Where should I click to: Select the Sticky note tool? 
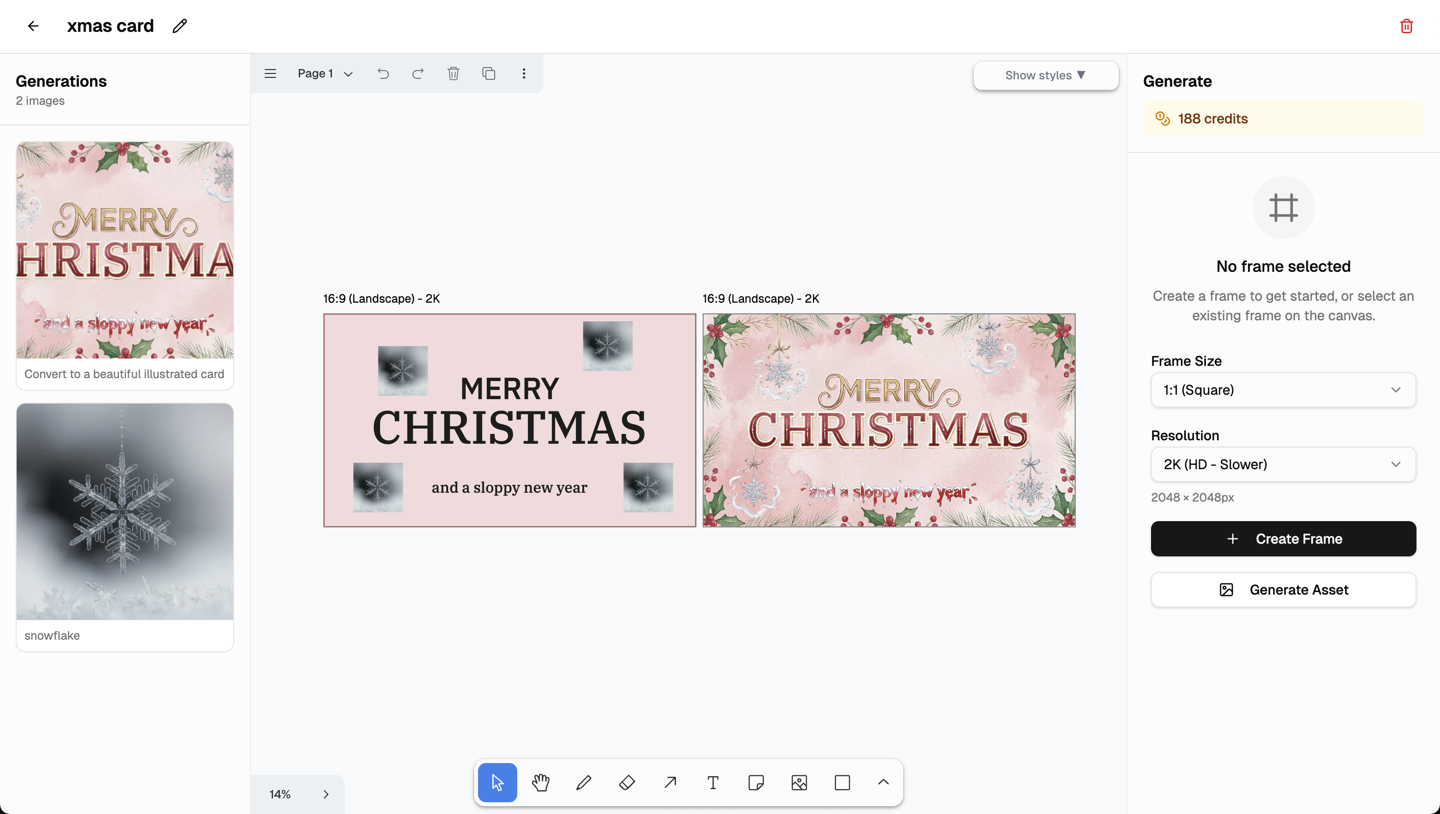click(x=756, y=782)
